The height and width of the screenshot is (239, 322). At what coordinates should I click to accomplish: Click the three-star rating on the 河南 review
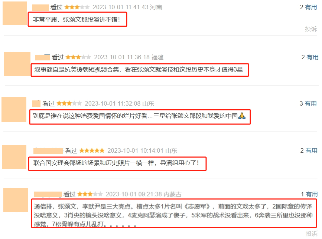(x=77, y=7)
